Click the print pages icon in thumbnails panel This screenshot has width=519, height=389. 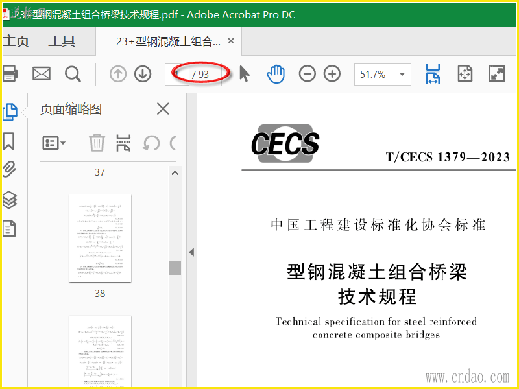pos(123,143)
